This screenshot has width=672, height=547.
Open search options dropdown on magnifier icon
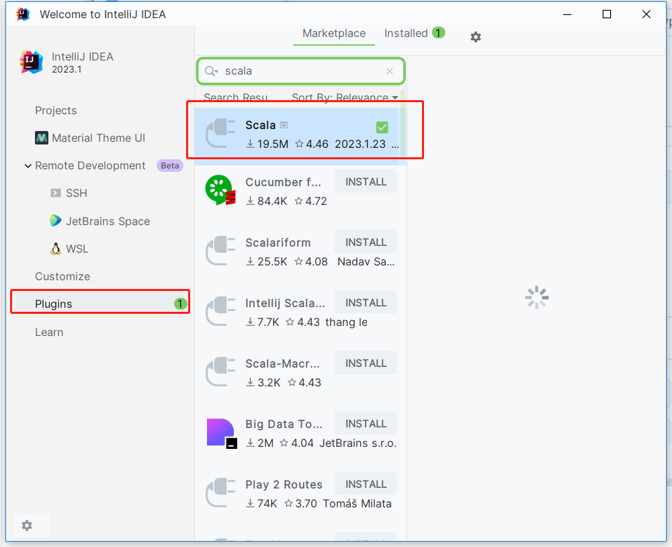click(212, 71)
